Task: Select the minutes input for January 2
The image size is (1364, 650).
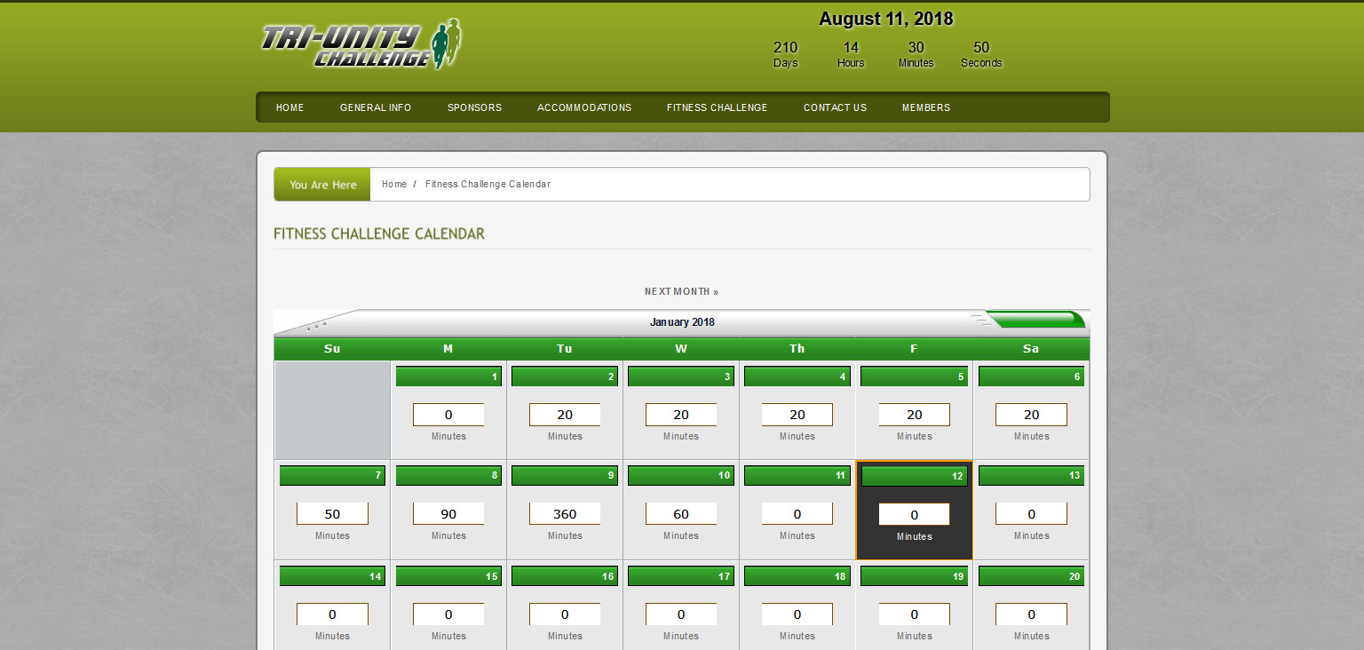Action: [x=565, y=415]
